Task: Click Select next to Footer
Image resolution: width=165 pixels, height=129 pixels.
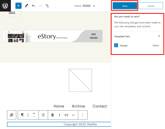Action: click(156, 46)
